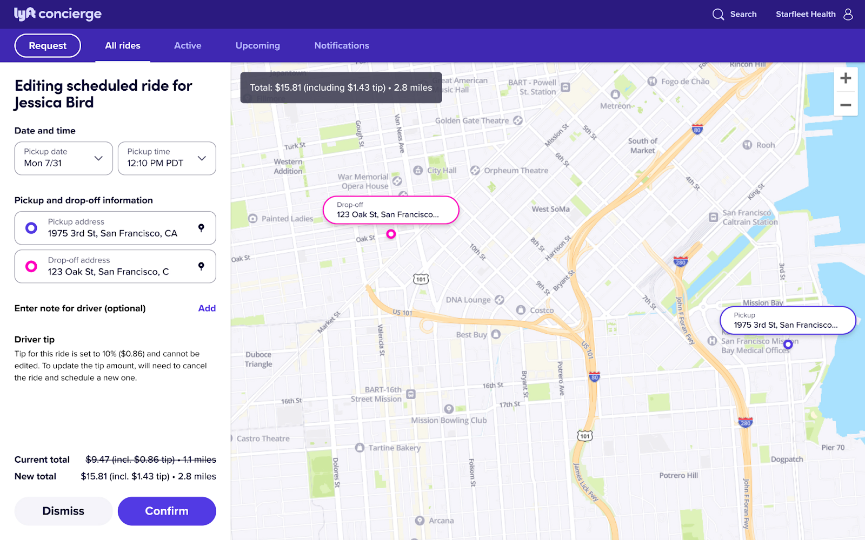
Task: Click the Fogo de Chão restaurant icon
Action: click(x=653, y=82)
